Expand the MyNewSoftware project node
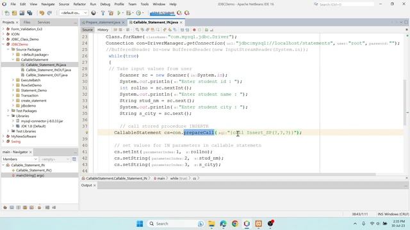 [x=3, y=136]
